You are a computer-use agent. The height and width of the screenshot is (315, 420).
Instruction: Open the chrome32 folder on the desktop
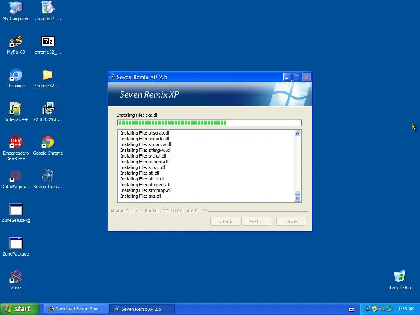tap(48, 78)
